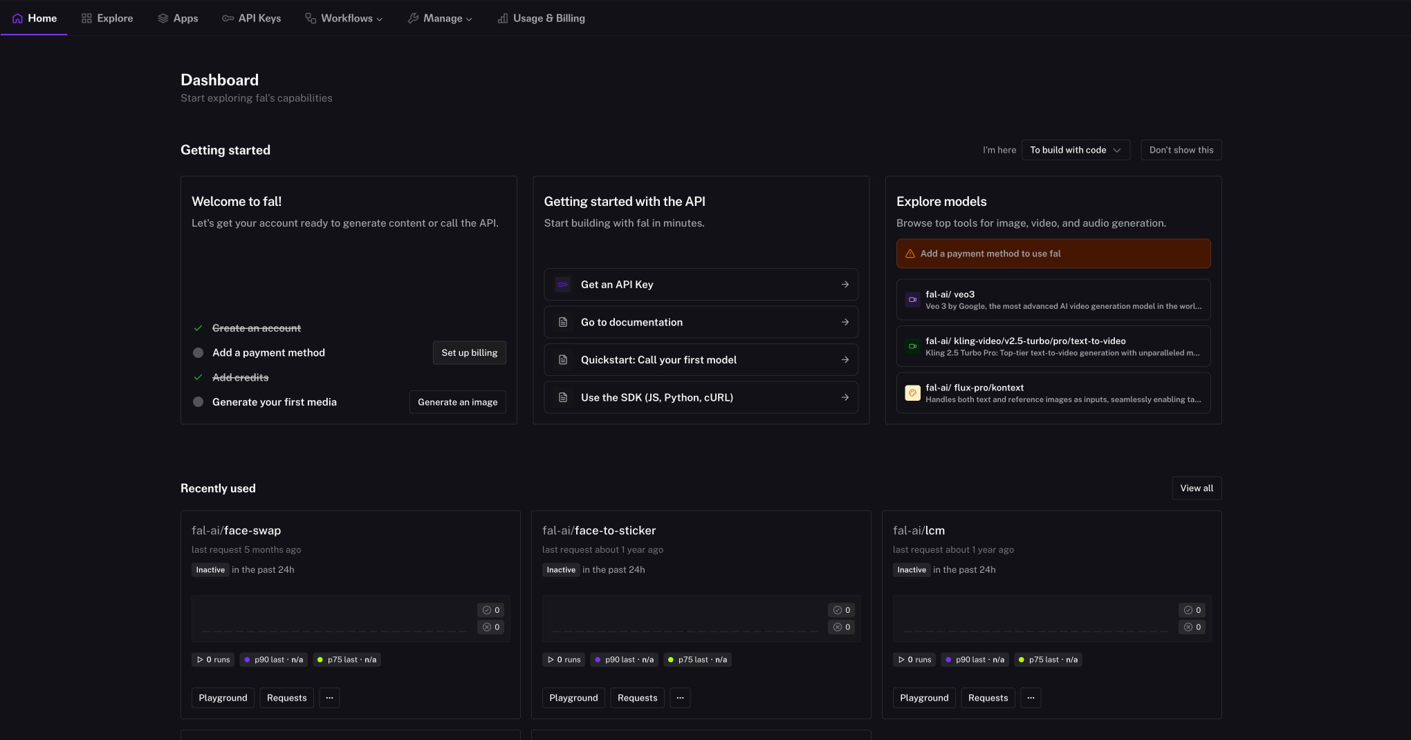Click the 0 runs badge on face-swap

coord(213,660)
